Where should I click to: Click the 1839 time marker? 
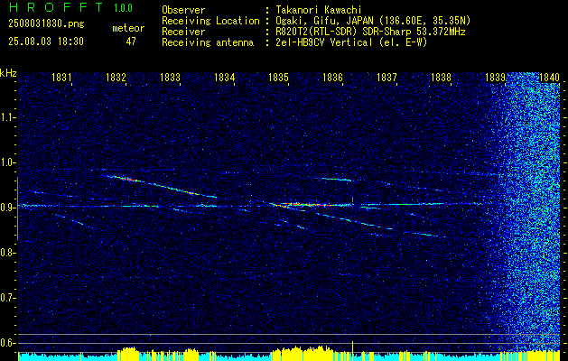[x=495, y=77]
